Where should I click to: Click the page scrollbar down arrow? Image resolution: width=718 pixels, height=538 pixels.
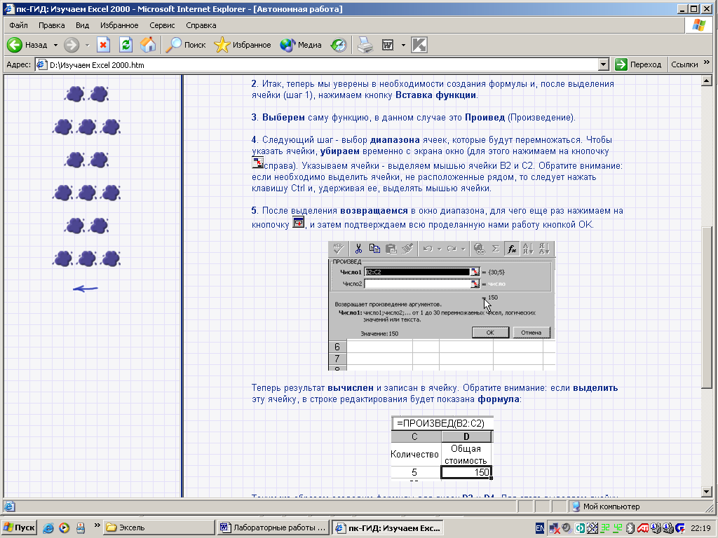coord(706,492)
